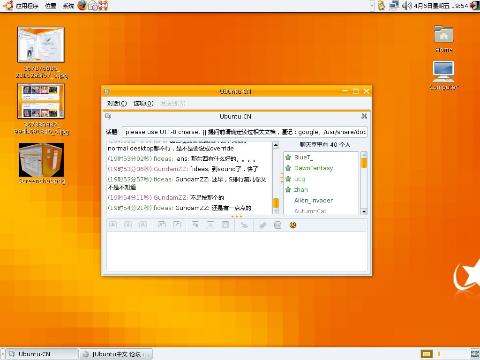480x360 pixels.
Task: Toggle underline text formatting in chat toolbar
Action: pyautogui.click(x=142, y=225)
